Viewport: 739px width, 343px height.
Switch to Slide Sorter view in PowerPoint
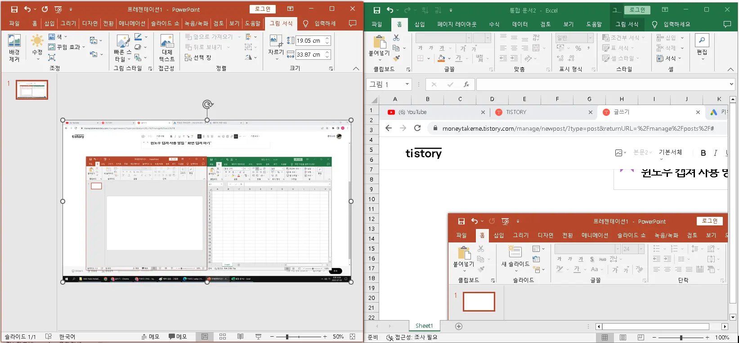tap(223, 337)
